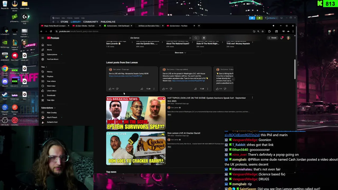This screenshot has height=190, width=338.
Task: Open Google Chrome desktop icon
Action: point(5,70)
